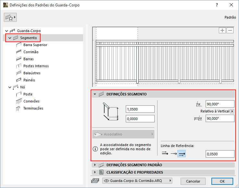The width and height of the screenshot is (239, 188).
Task: Click the Balaústres icon
Action: 19,73
